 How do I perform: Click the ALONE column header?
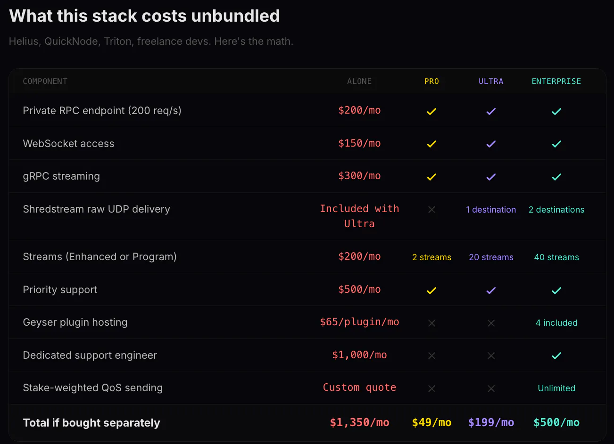[x=359, y=81]
